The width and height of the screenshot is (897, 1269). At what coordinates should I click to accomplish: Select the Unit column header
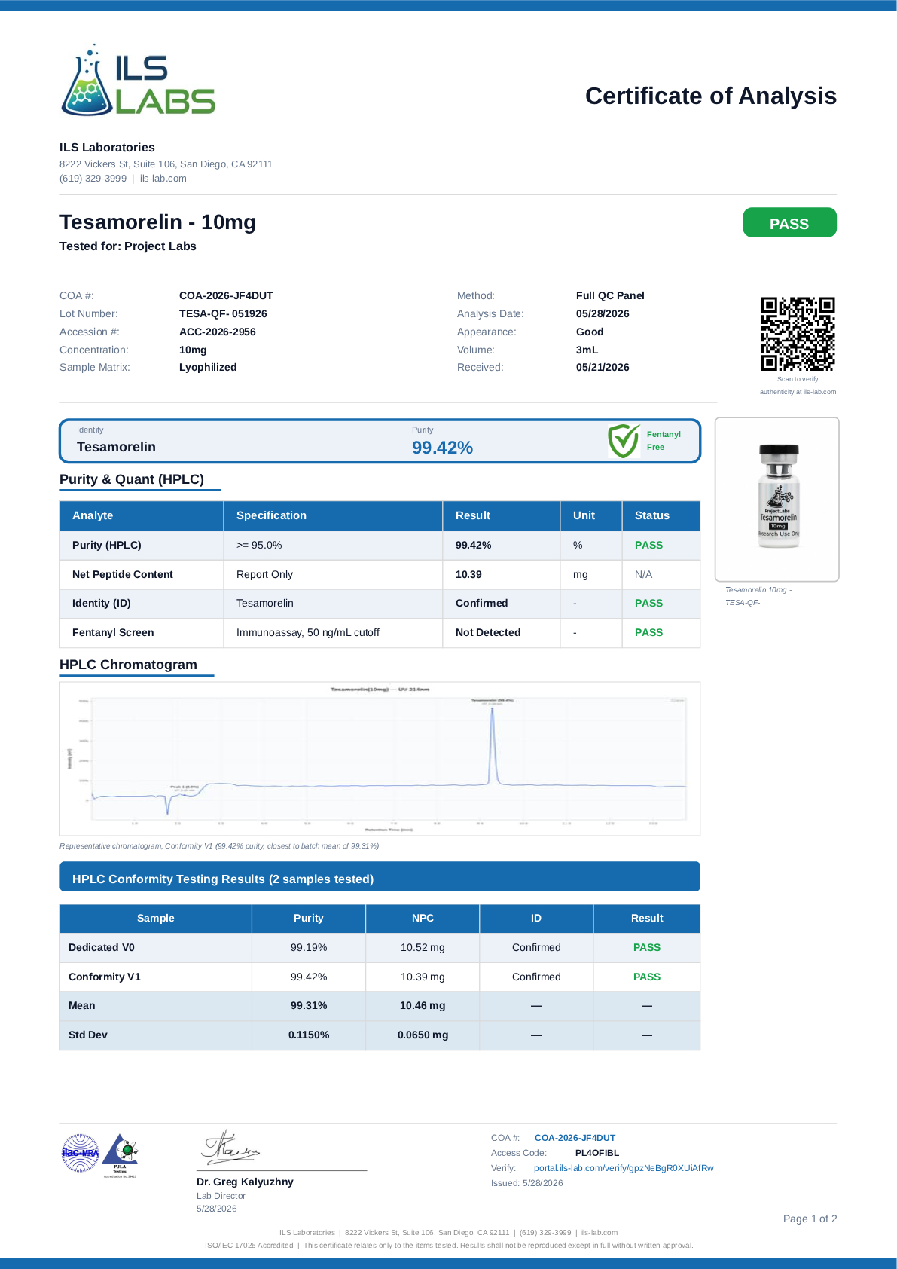click(x=590, y=515)
